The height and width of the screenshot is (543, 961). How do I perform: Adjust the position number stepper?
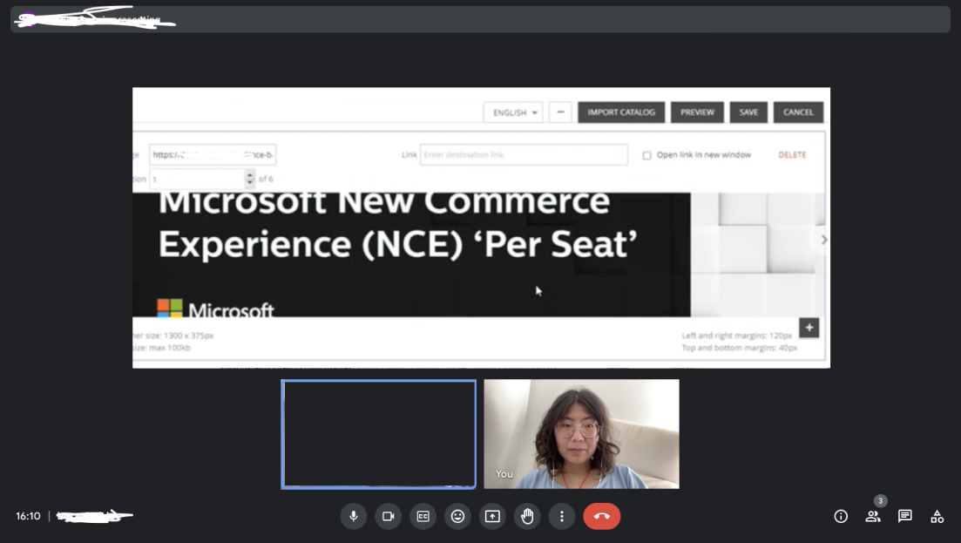click(x=249, y=179)
